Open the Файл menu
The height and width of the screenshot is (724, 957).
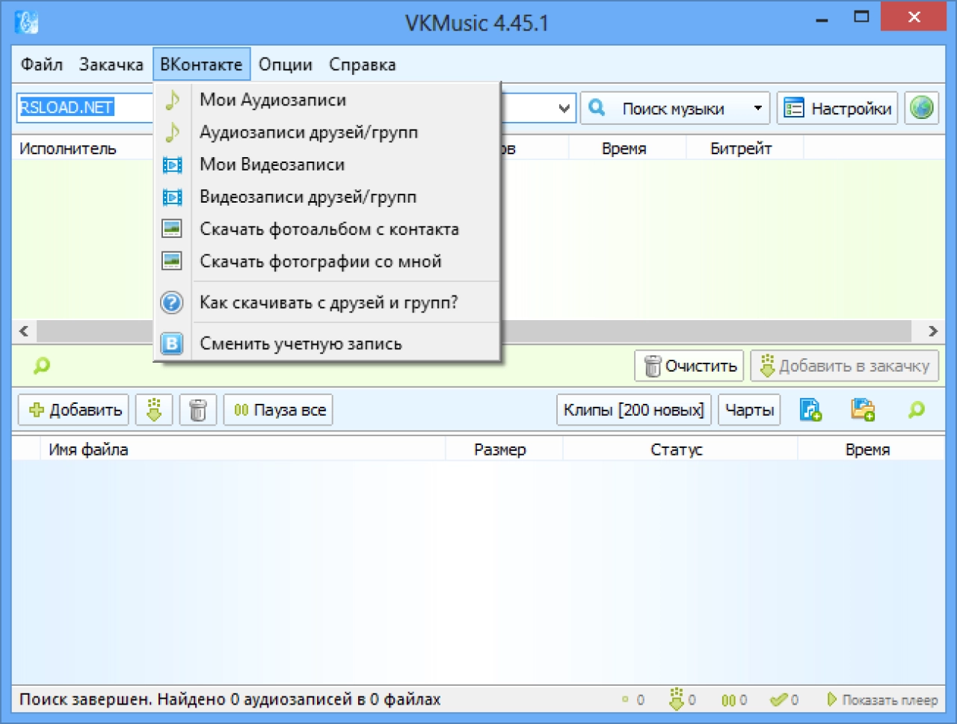(41, 64)
